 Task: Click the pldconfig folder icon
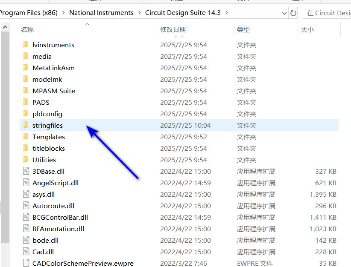point(26,114)
